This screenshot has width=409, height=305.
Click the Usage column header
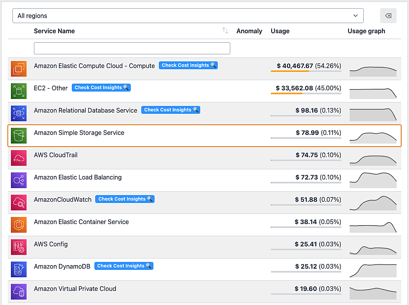pos(280,31)
